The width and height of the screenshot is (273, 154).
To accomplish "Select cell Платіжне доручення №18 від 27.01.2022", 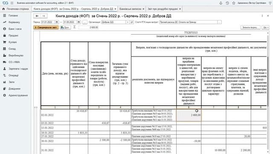I will [154, 136].
